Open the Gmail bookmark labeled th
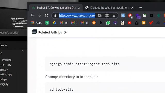Image resolution: width=165 pixels, height=93 pixels. point(85,23)
